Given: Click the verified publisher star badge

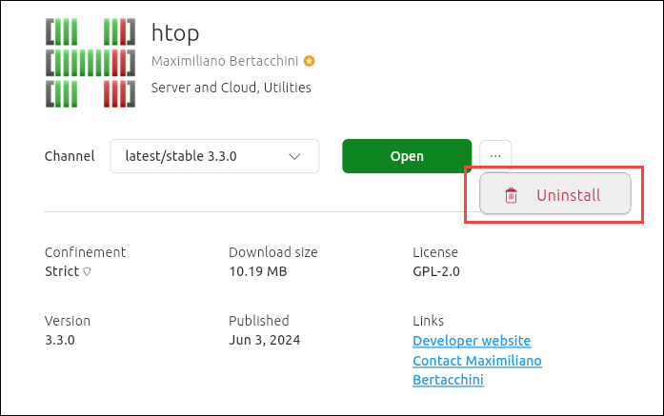Looking at the screenshot, I should pos(310,61).
